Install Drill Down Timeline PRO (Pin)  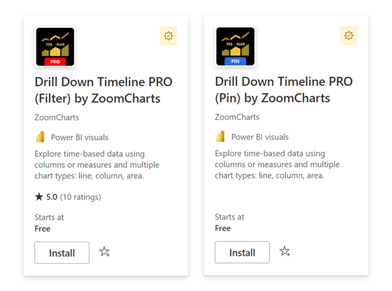point(242,252)
